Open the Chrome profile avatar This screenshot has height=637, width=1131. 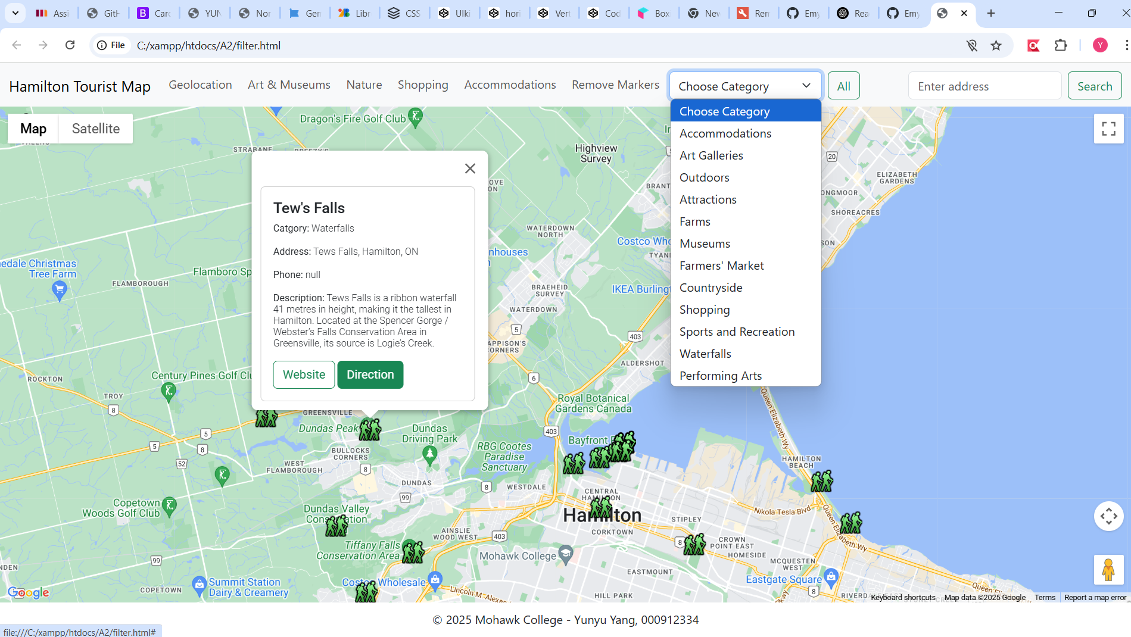point(1100,45)
